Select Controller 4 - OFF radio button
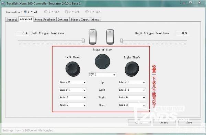Viewport: 206px width, 135px height. click(87, 12)
